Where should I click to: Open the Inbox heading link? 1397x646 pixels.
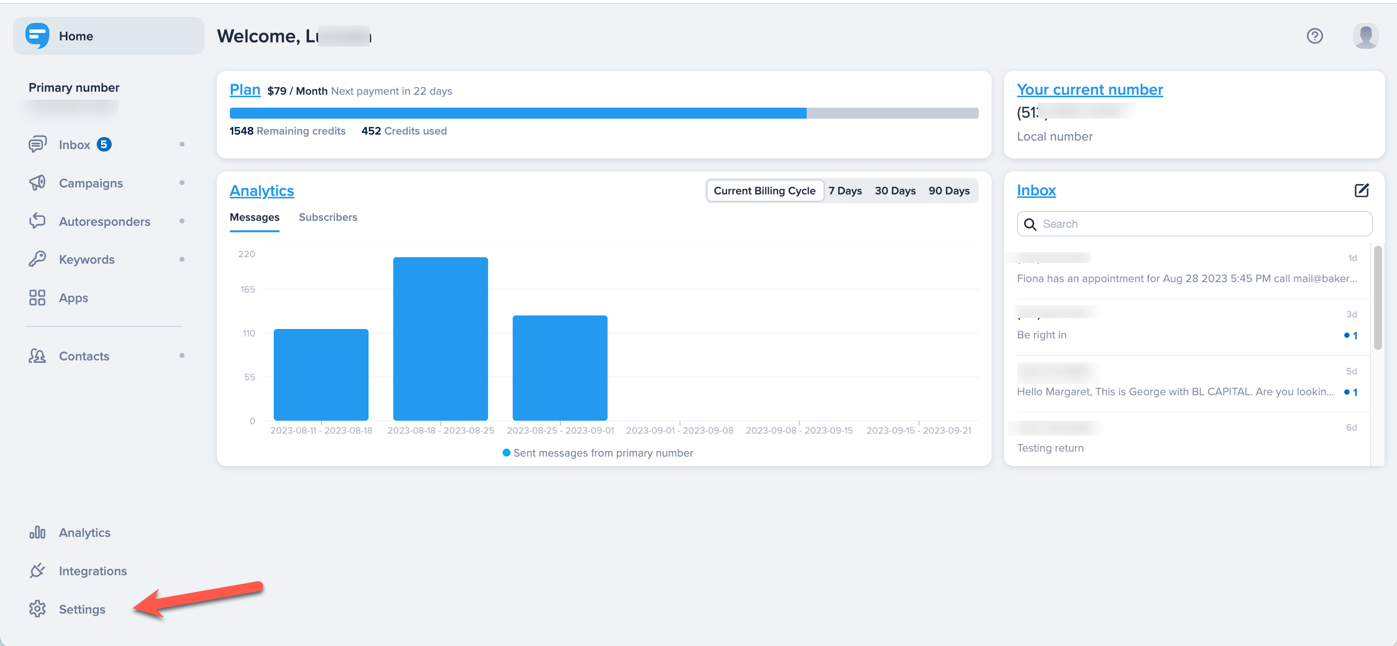point(1036,190)
